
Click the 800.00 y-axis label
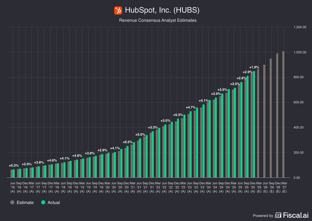(299, 77)
